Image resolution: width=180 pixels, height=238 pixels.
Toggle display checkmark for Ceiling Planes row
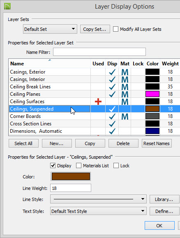pos(112,94)
